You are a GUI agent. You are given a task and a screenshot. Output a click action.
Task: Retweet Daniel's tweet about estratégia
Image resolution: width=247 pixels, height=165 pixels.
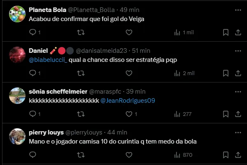[x=81, y=73]
